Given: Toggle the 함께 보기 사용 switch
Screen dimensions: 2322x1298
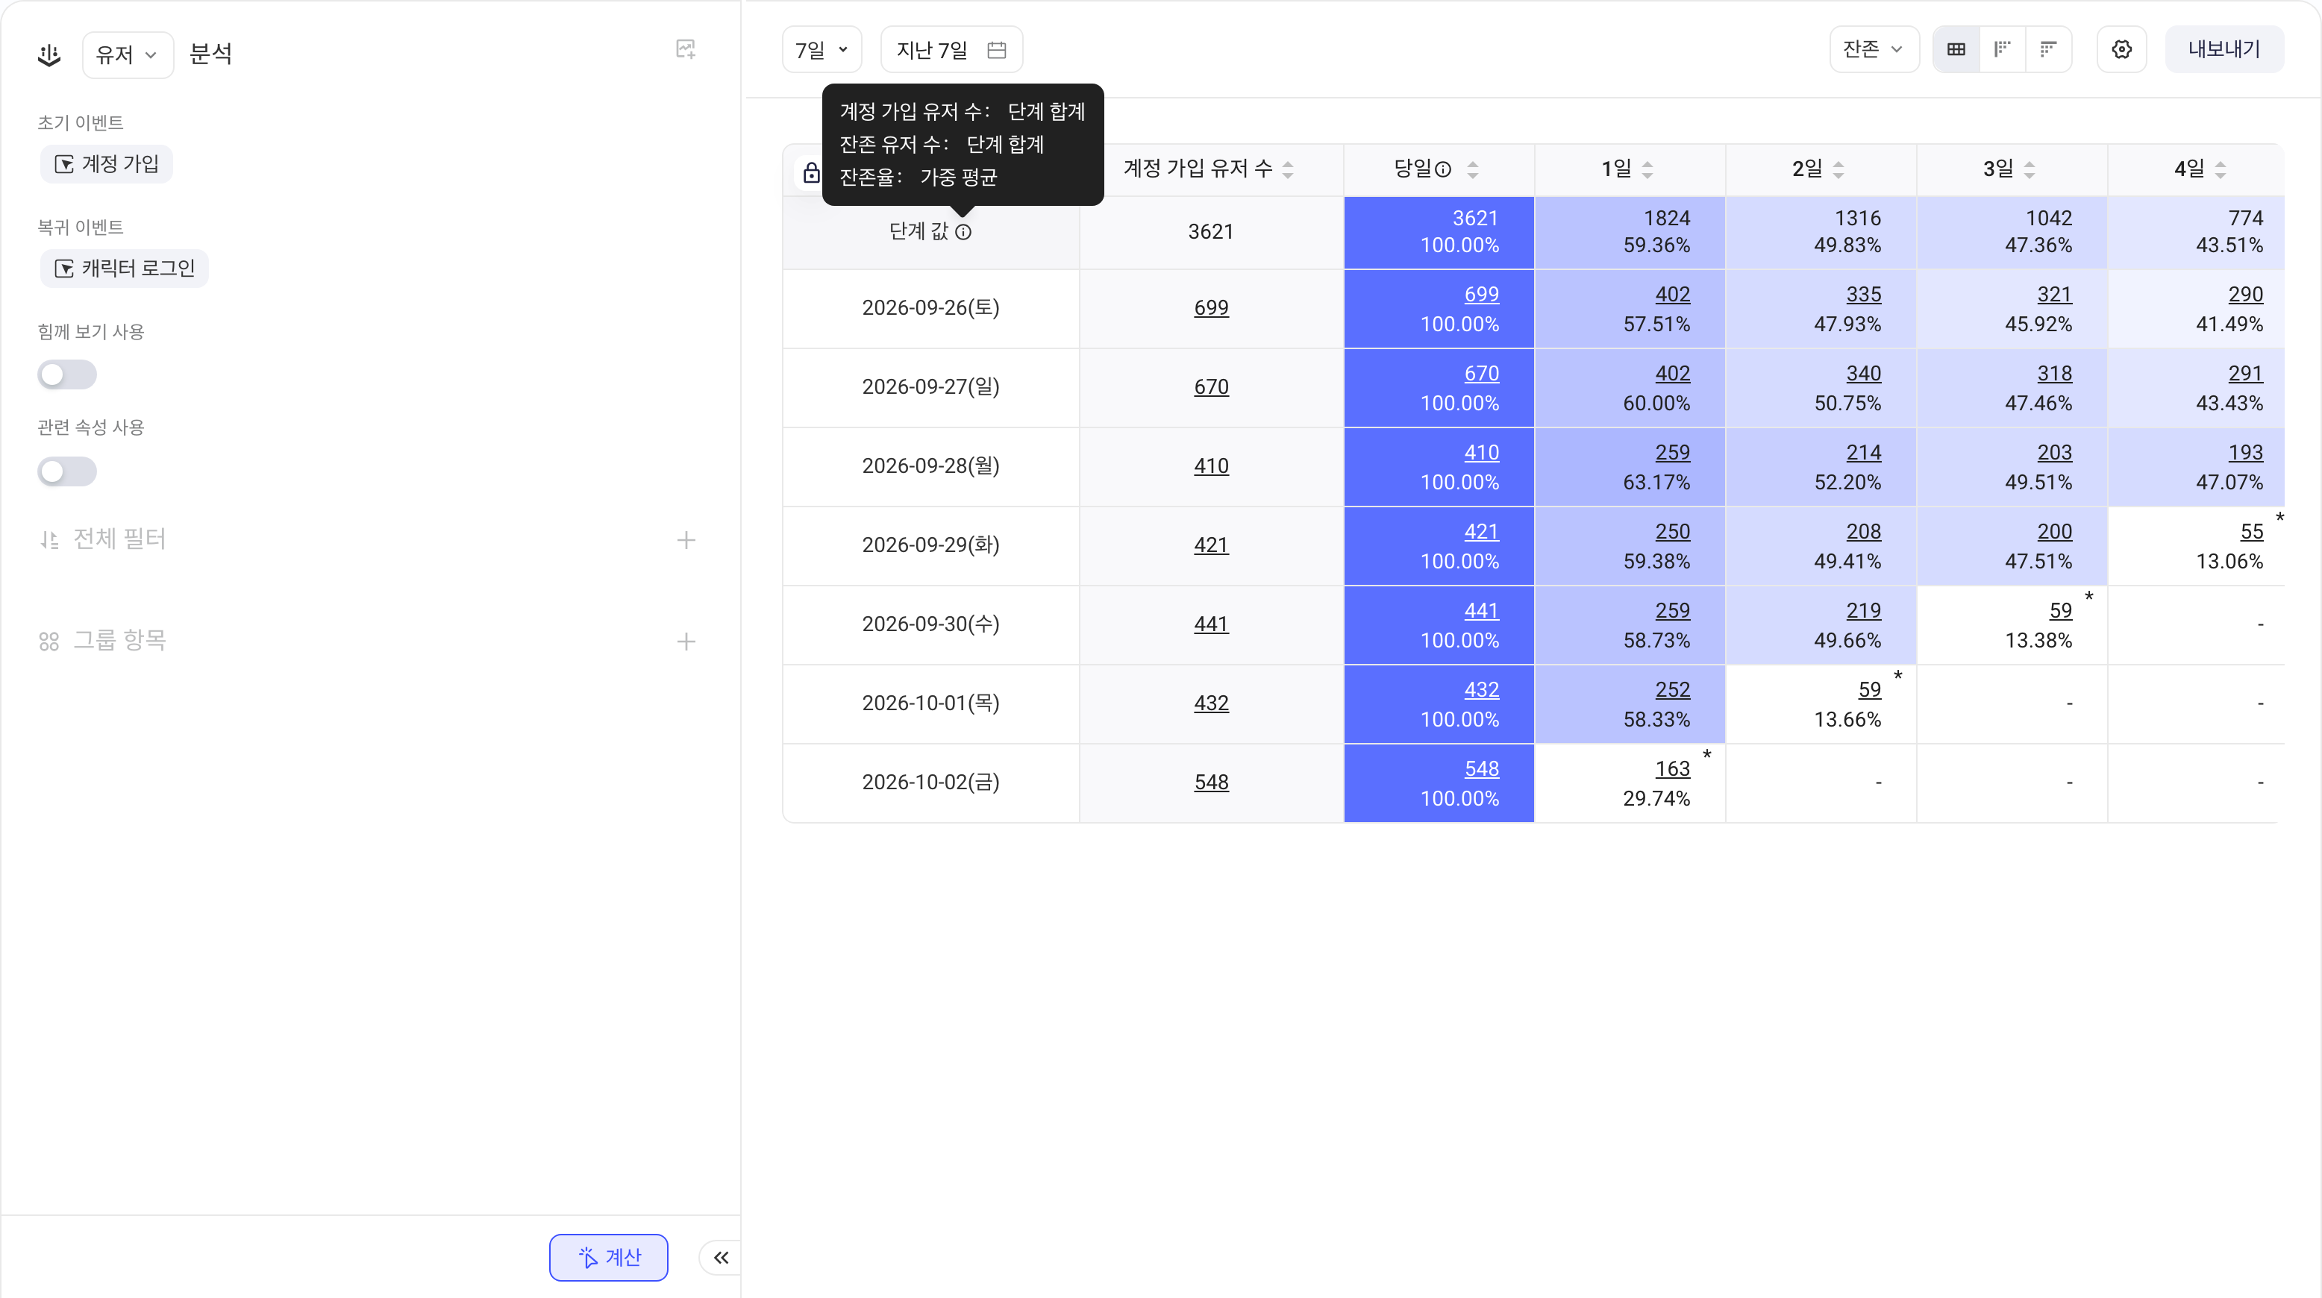Looking at the screenshot, I should (x=66, y=374).
